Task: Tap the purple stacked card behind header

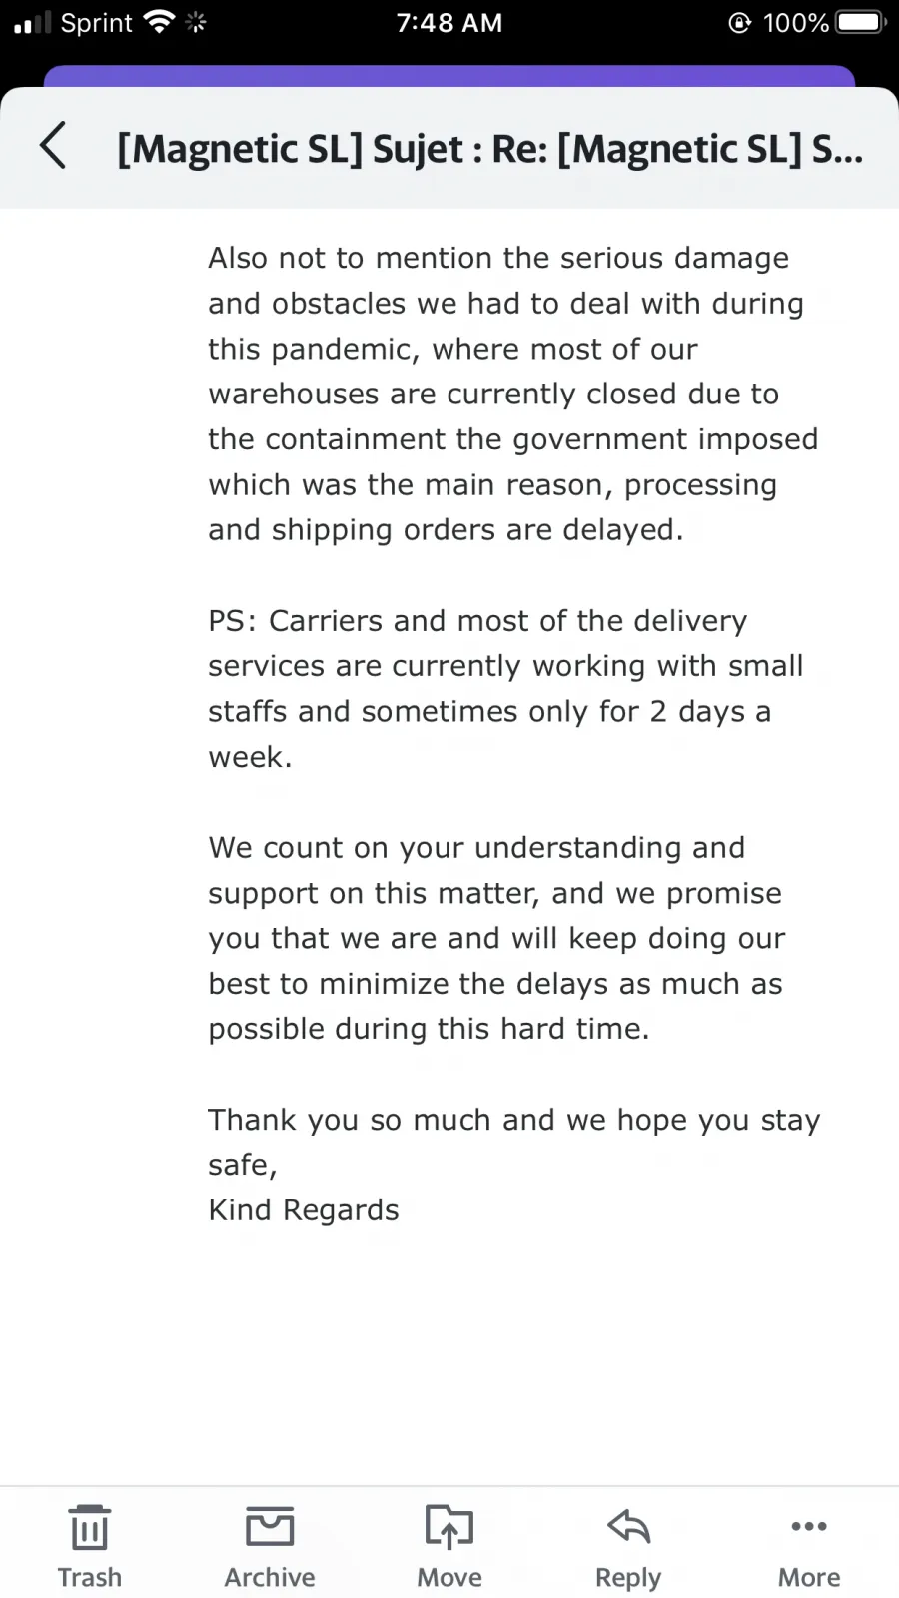Action: click(x=449, y=76)
